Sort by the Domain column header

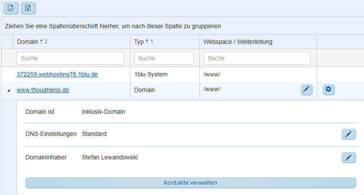point(27,42)
